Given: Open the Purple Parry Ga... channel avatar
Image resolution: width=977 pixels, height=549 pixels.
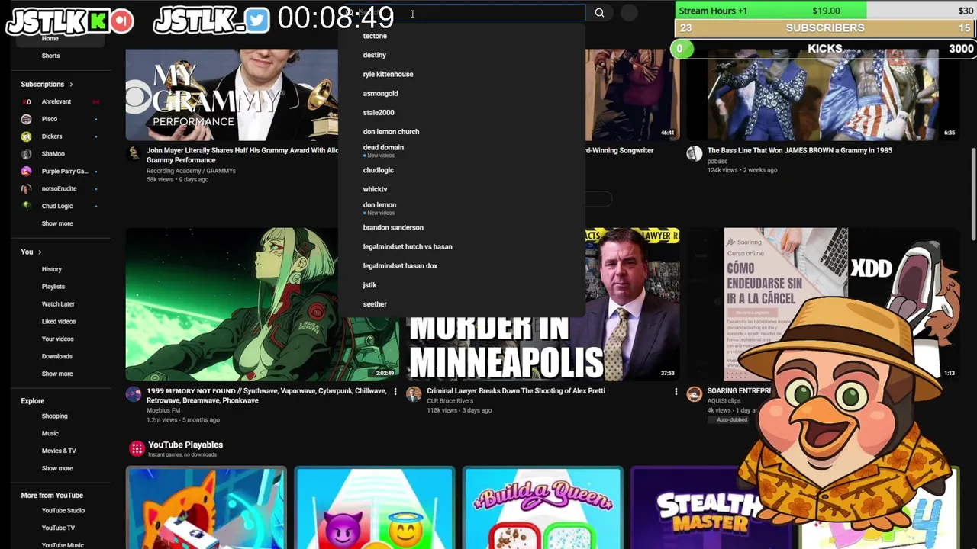Looking at the screenshot, I should coord(27,172).
